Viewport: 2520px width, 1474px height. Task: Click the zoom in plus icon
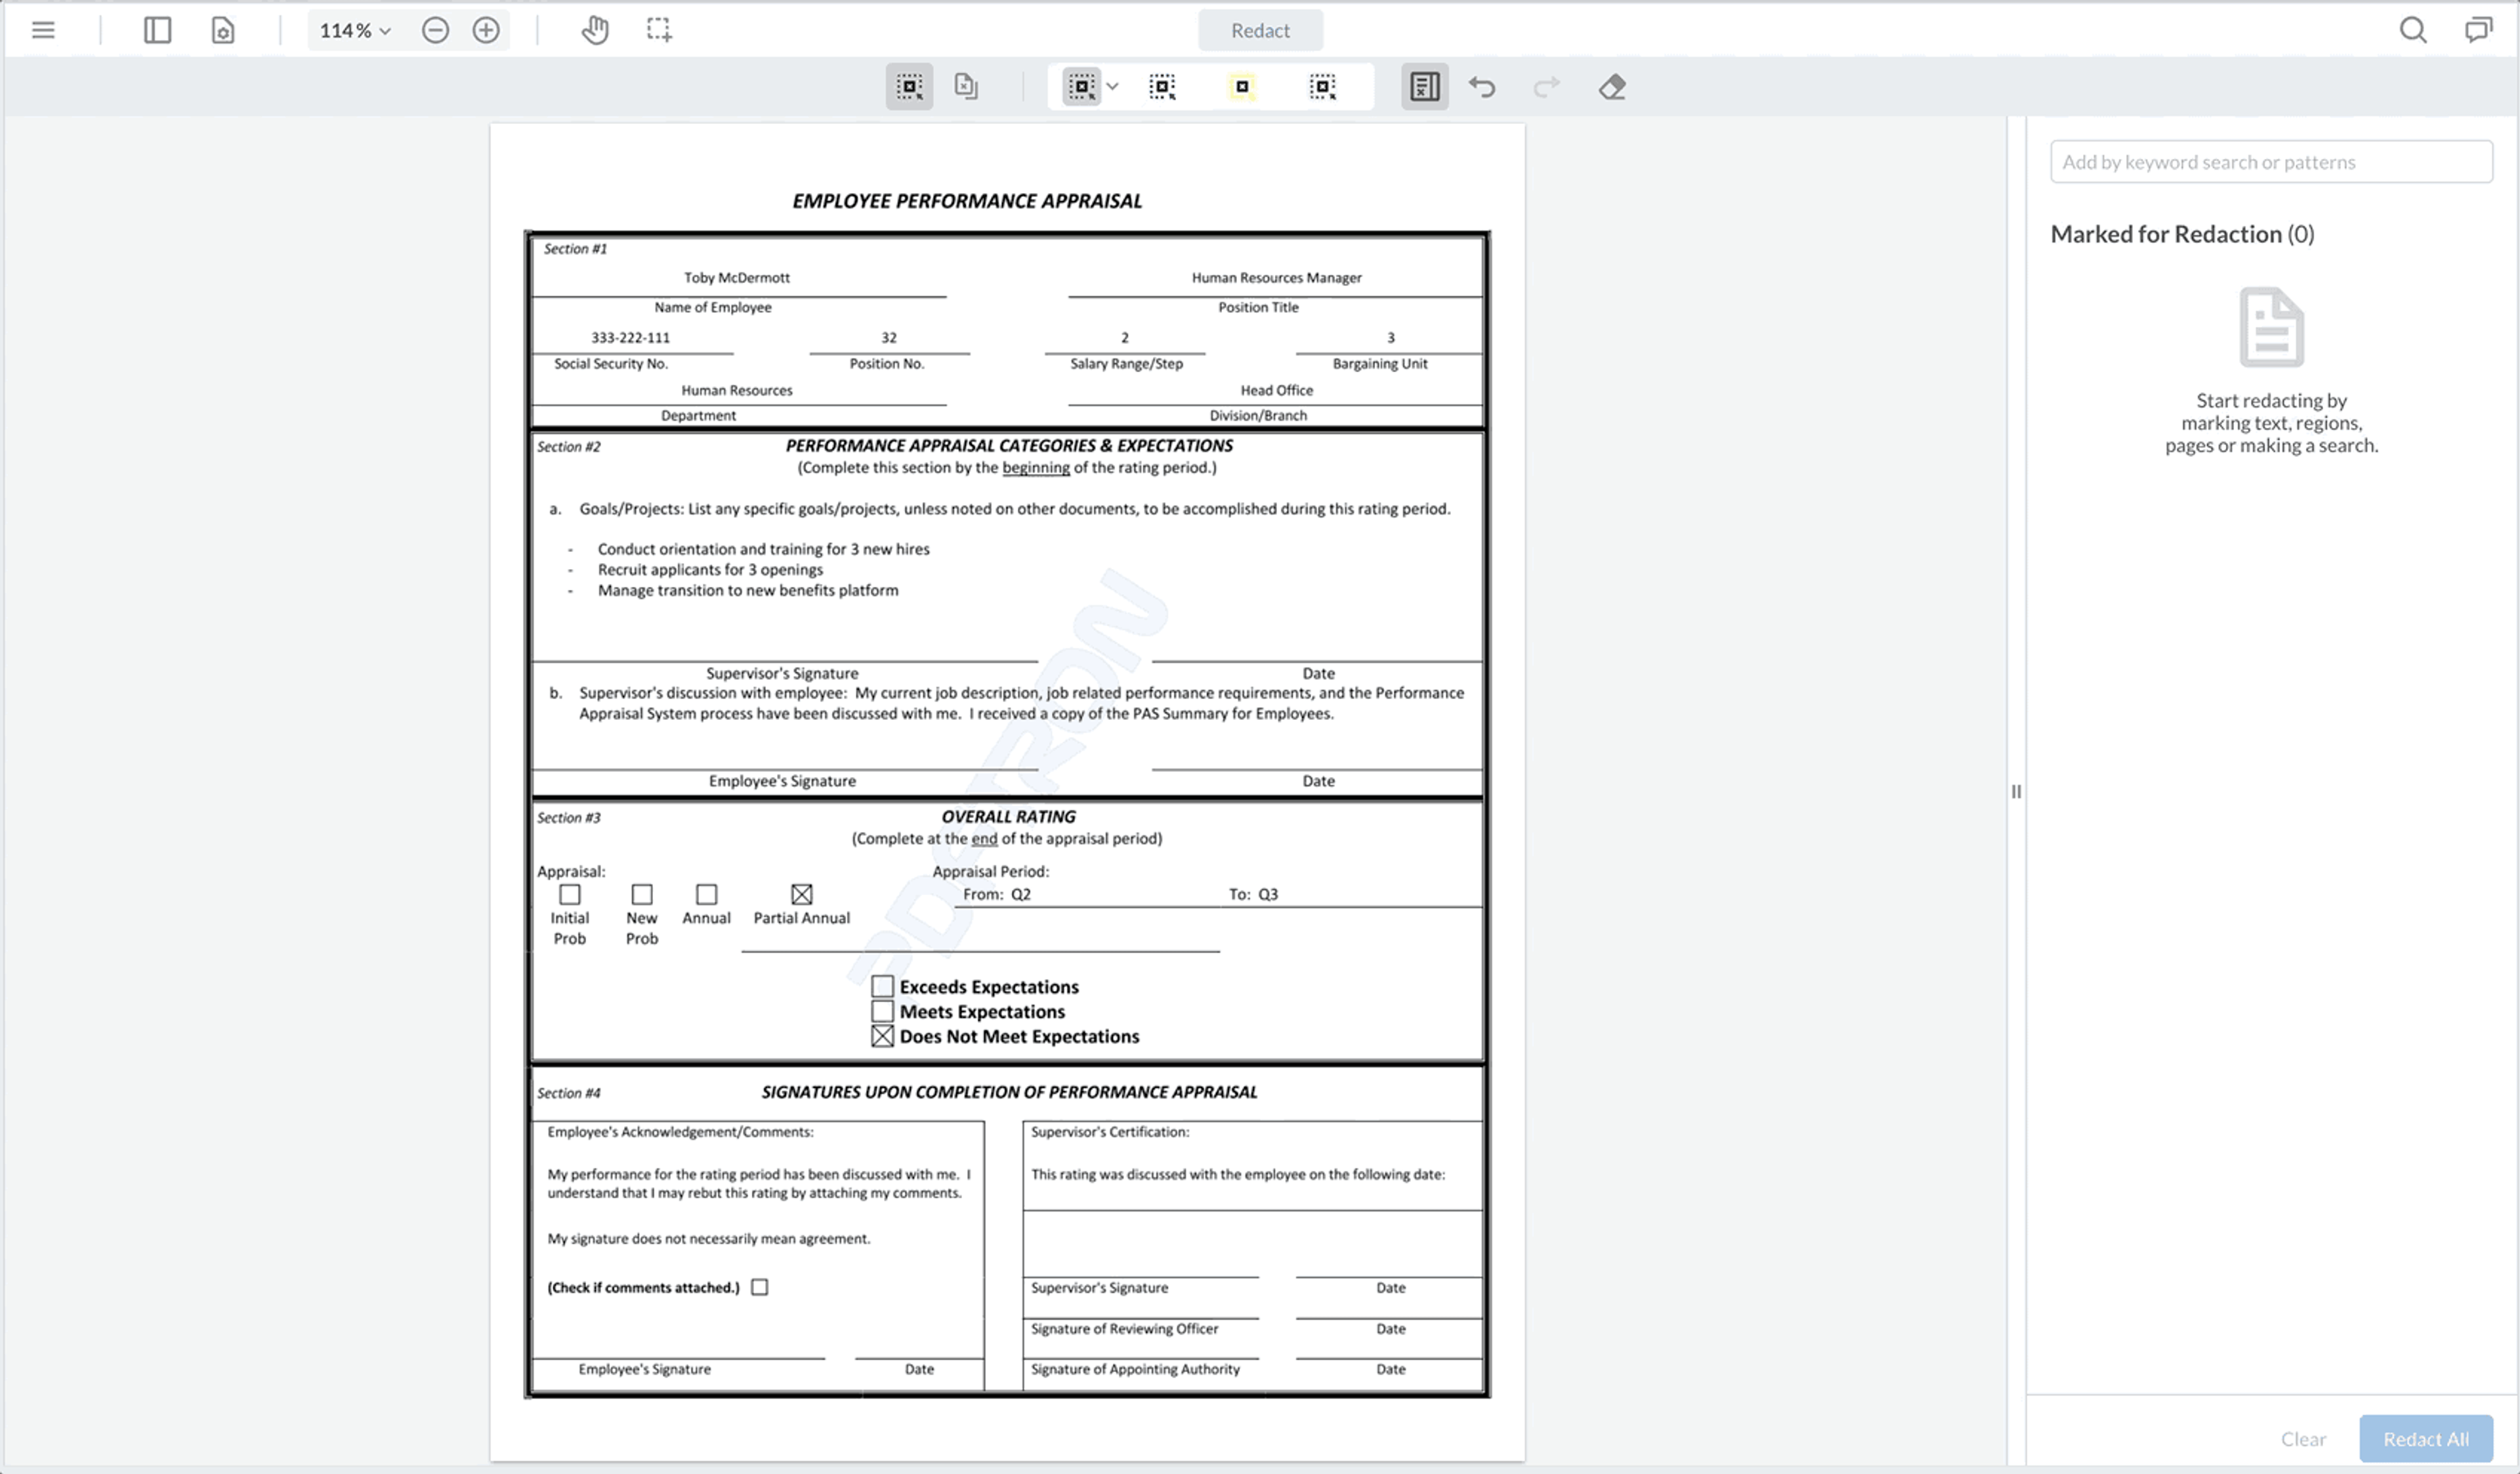[486, 30]
